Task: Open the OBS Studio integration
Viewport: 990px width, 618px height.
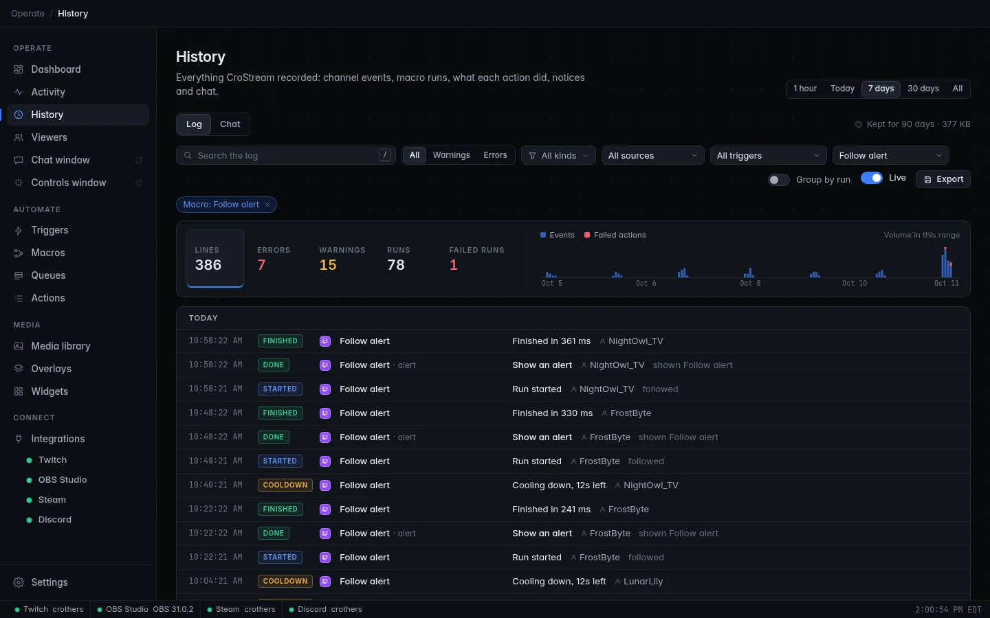Action: (x=63, y=480)
